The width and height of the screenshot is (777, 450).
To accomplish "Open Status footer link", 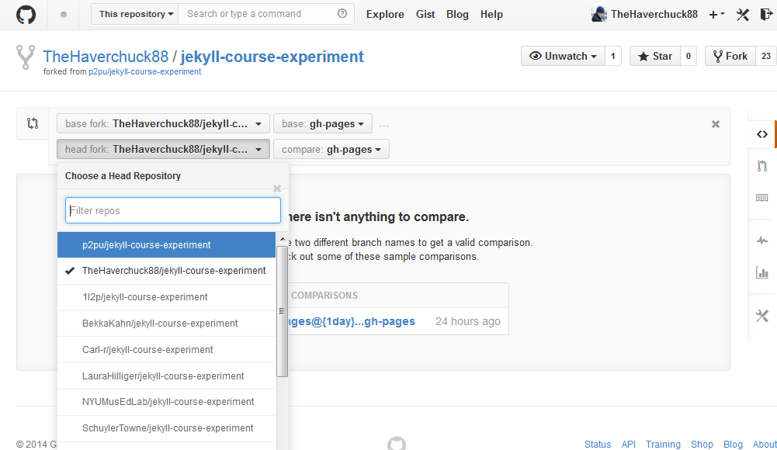I will click(x=598, y=444).
